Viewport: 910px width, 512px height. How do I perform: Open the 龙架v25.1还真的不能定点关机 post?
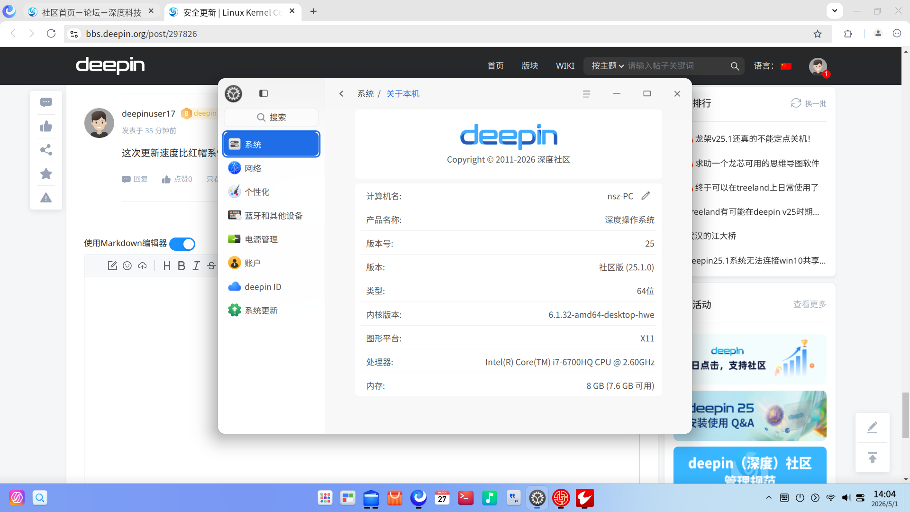(753, 139)
